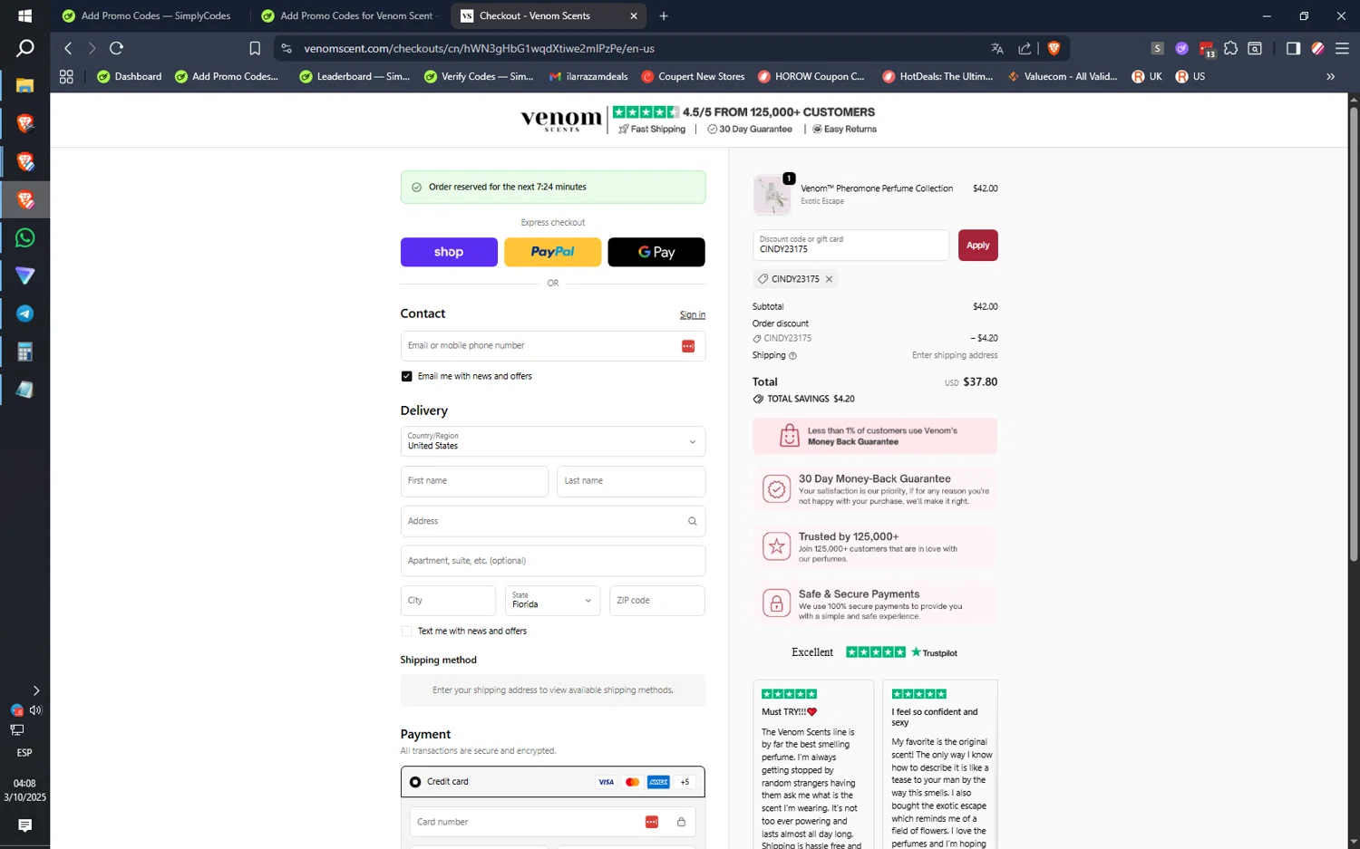Open the volume speaker icon in the taskbar
Viewport: 1360px width, 849px height.
35,710
